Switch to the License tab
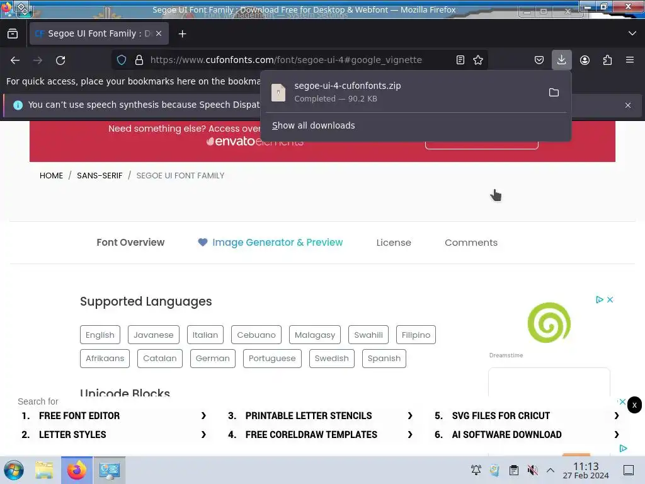The image size is (645, 484). pyautogui.click(x=394, y=243)
